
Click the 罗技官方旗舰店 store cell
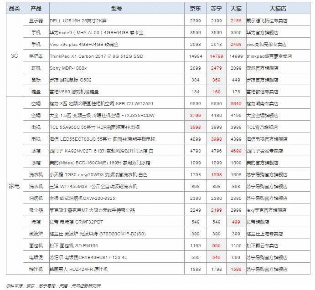278,80
